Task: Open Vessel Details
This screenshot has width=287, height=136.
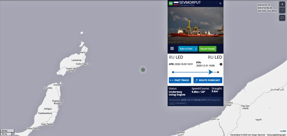Action: click(x=208, y=49)
